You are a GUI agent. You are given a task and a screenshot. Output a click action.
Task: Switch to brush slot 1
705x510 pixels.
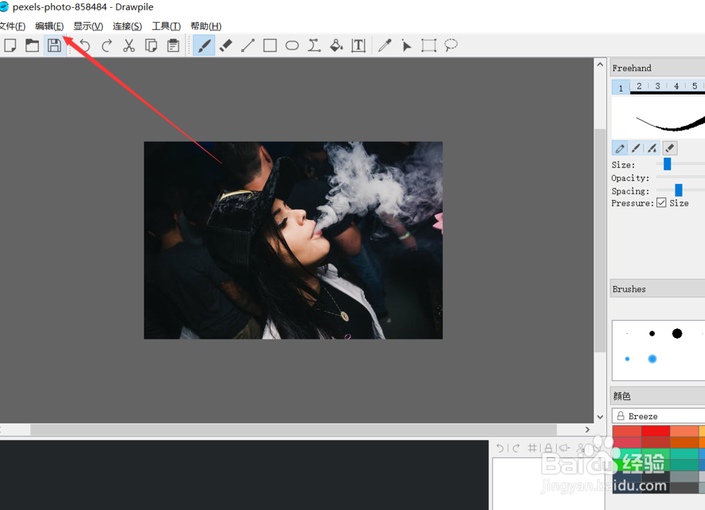click(x=620, y=87)
